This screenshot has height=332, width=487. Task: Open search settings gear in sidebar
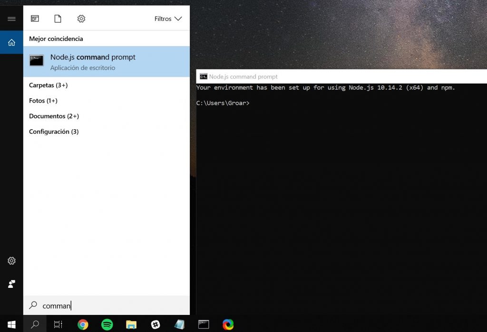[11, 261]
